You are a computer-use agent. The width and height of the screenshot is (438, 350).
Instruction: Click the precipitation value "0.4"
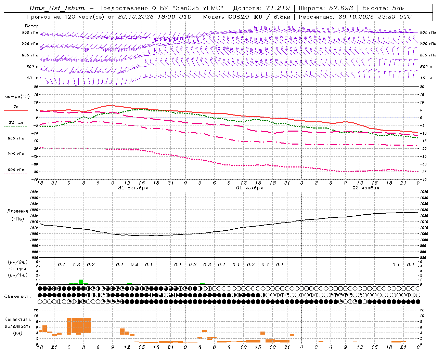point(134,265)
